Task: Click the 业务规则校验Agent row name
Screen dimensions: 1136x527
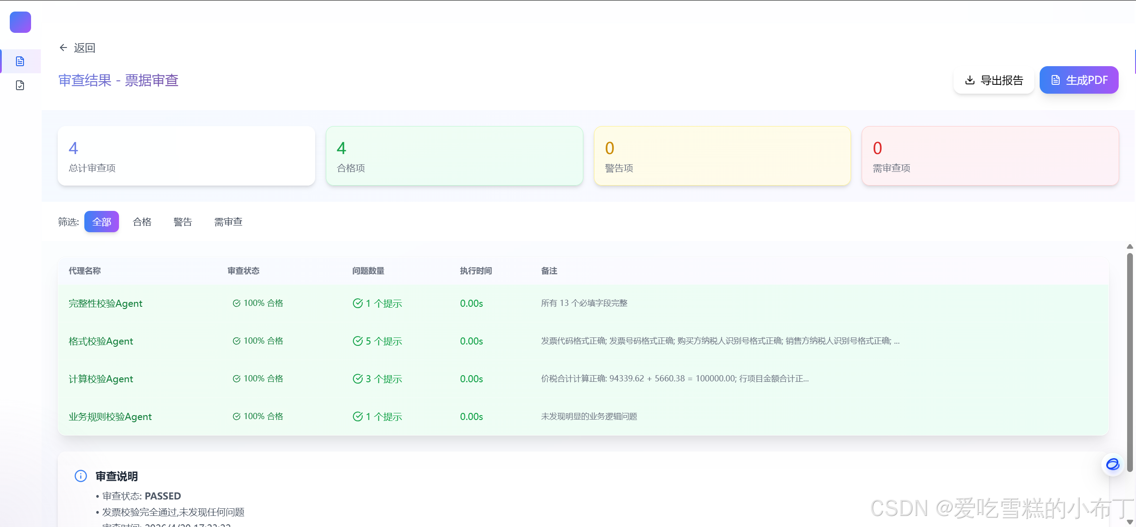Action: [110, 416]
